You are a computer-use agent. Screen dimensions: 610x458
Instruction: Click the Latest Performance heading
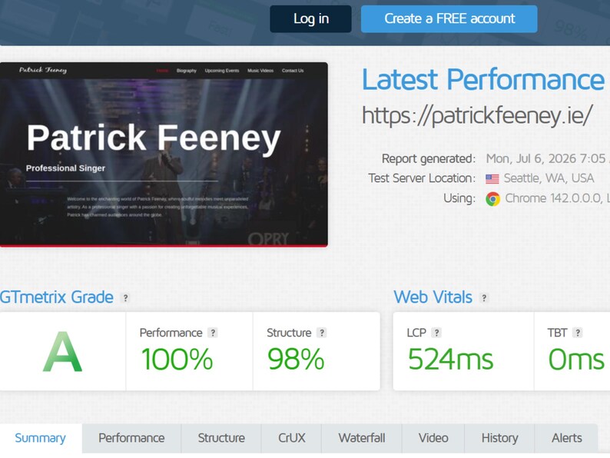(483, 80)
